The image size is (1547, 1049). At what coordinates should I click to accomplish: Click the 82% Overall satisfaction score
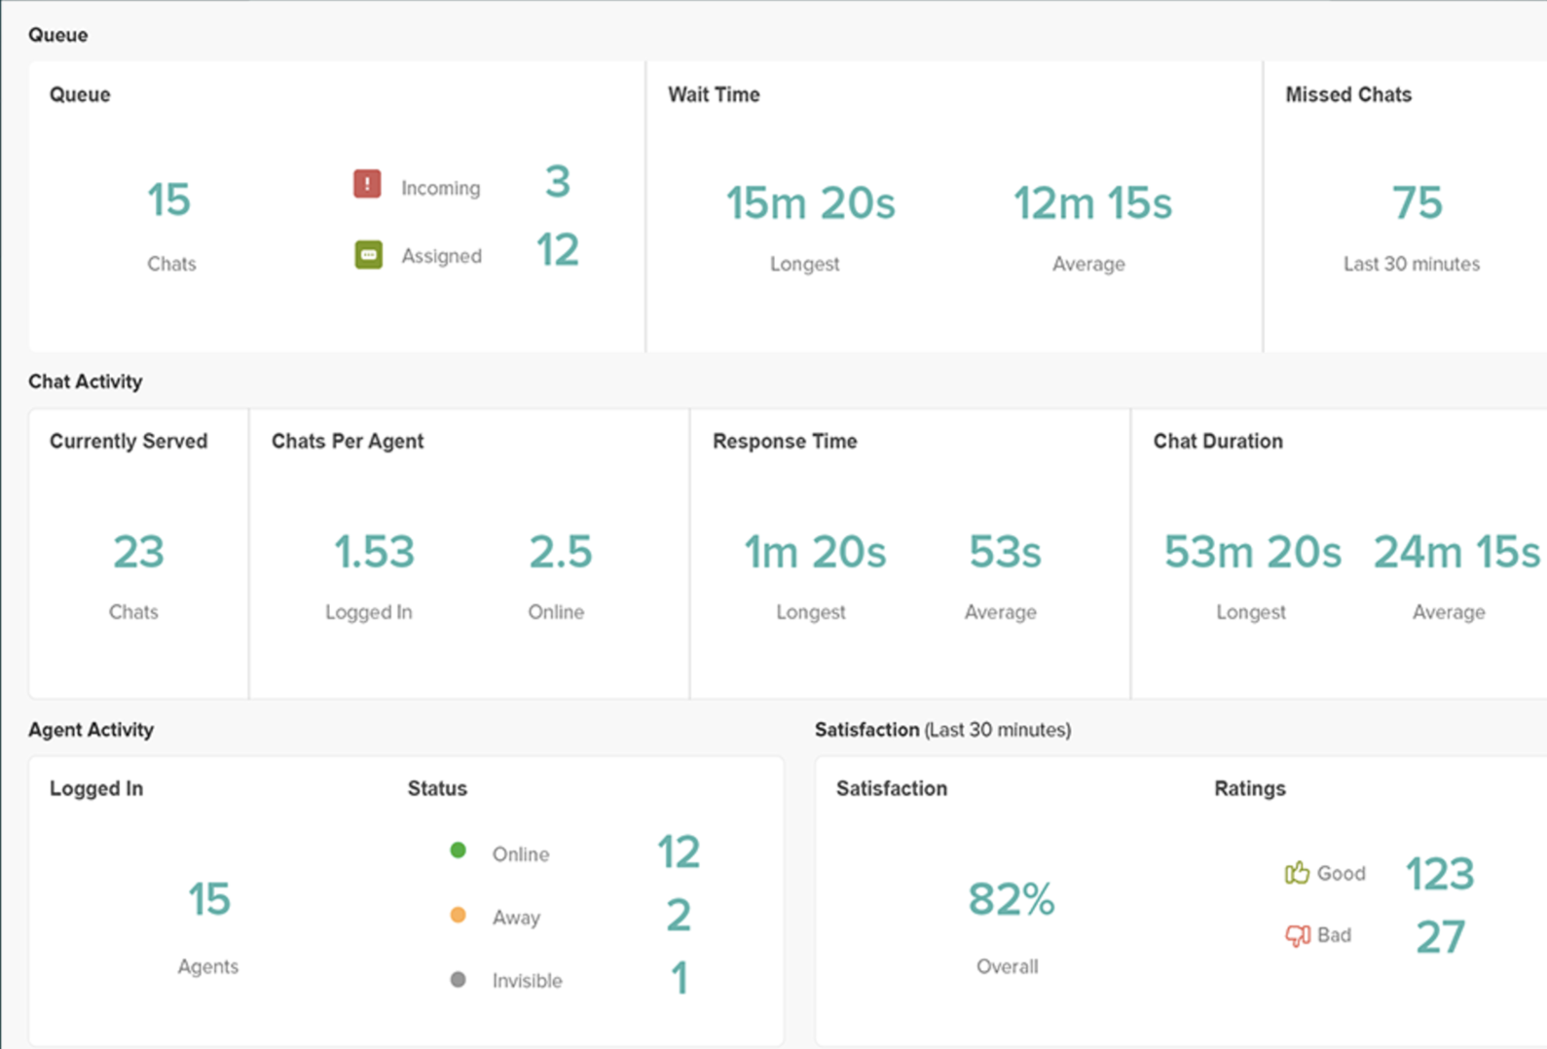pyautogui.click(x=1011, y=899)
